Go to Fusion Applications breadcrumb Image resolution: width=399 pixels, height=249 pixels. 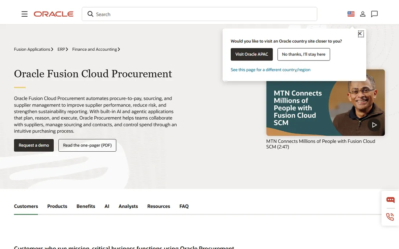point(32,49)
